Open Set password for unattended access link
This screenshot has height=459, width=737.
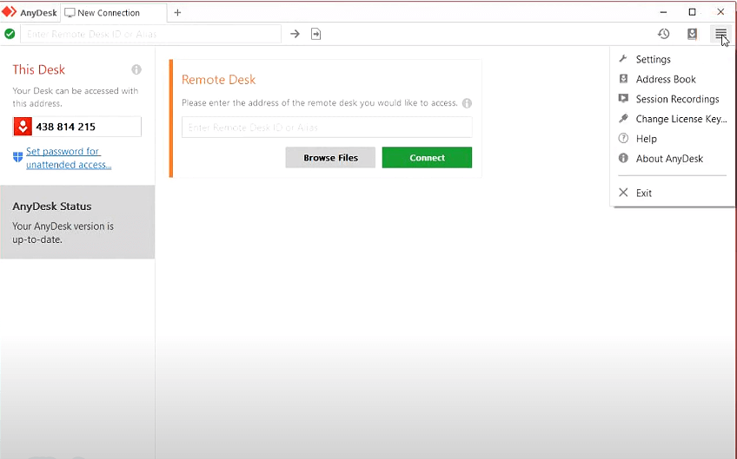coord(69,158)
